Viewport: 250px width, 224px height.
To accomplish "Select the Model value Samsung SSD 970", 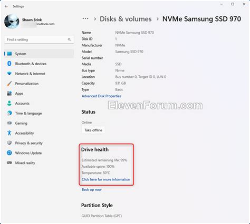I will [x=129, y=52].
